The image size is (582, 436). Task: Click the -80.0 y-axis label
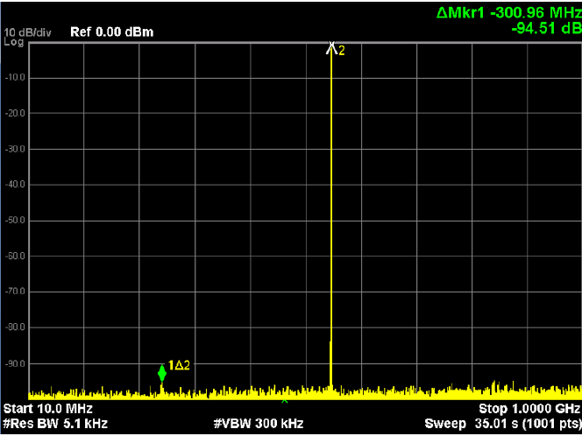15,327
